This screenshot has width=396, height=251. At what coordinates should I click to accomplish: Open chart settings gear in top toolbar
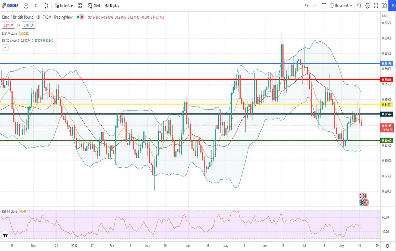coord(367,6)
